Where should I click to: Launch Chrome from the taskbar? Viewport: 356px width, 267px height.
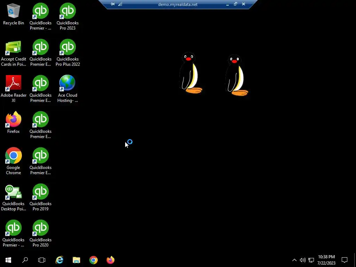coord(94,260)
